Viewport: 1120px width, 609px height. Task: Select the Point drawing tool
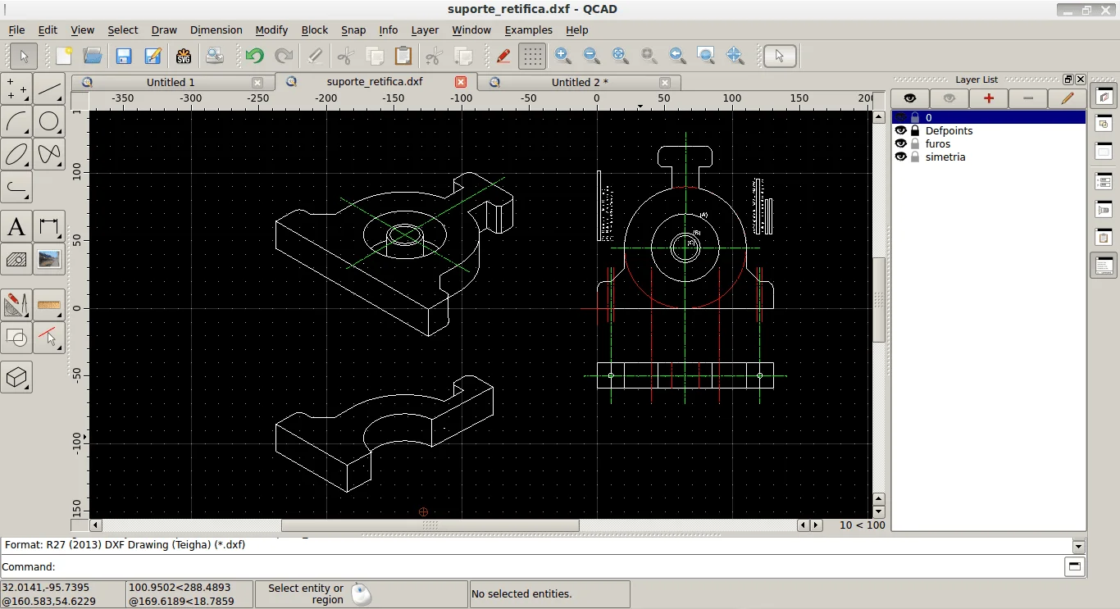pyautogui.click(x=16, y=89)
